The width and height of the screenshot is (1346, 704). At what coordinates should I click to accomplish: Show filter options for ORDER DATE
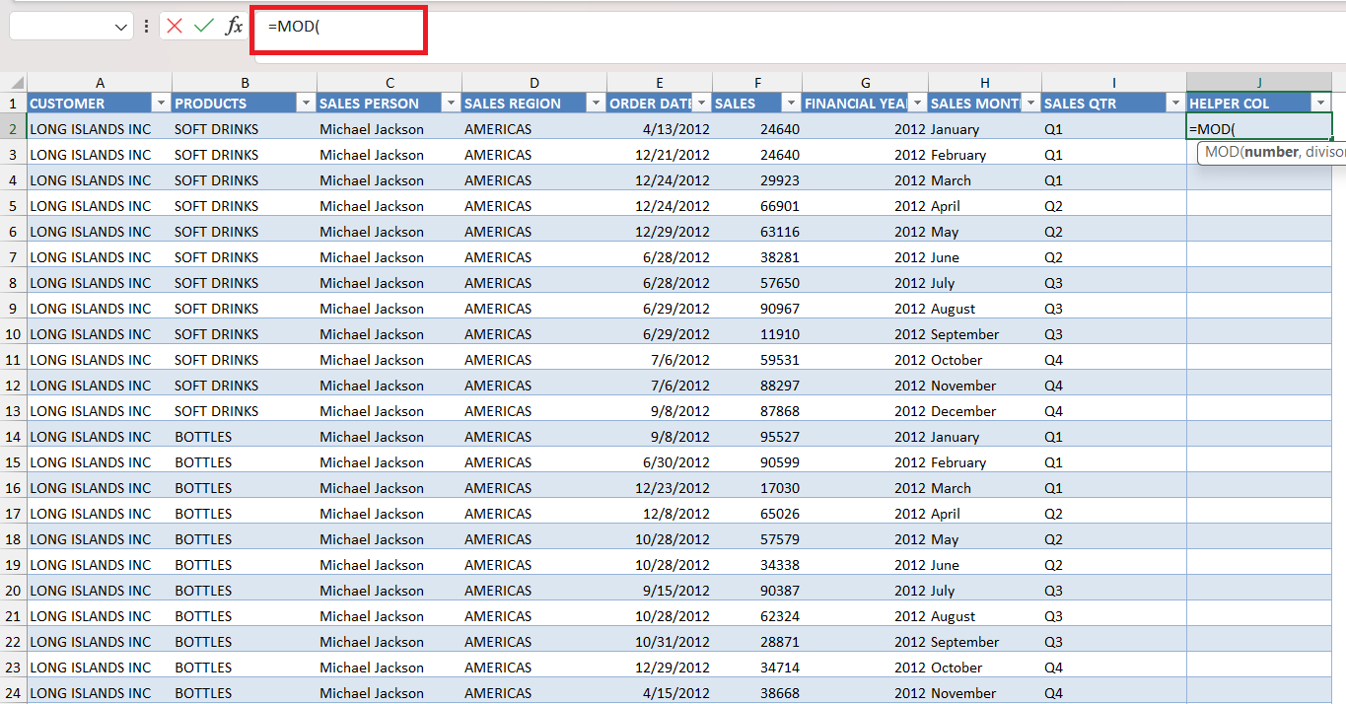click(x=701, y=104)
